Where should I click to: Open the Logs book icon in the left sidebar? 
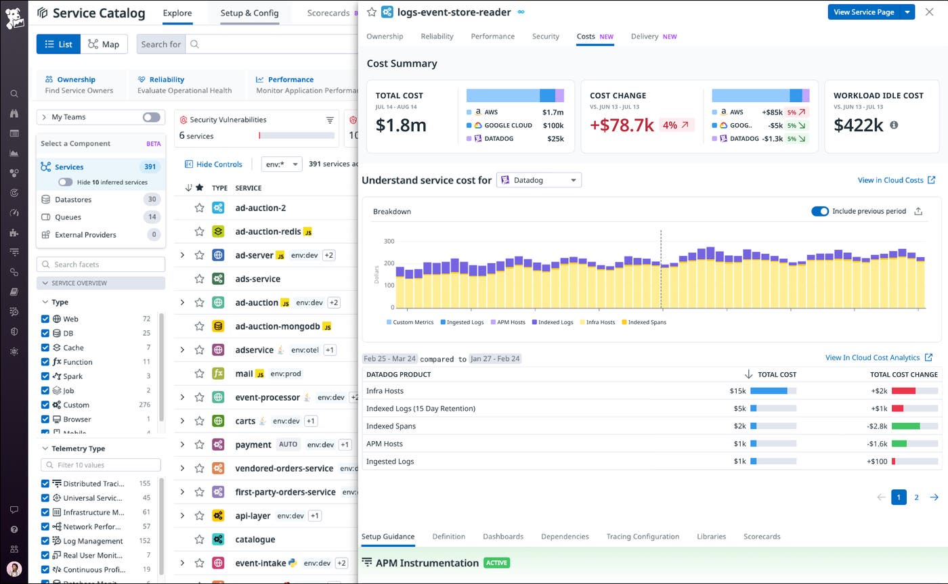(14, 292)
